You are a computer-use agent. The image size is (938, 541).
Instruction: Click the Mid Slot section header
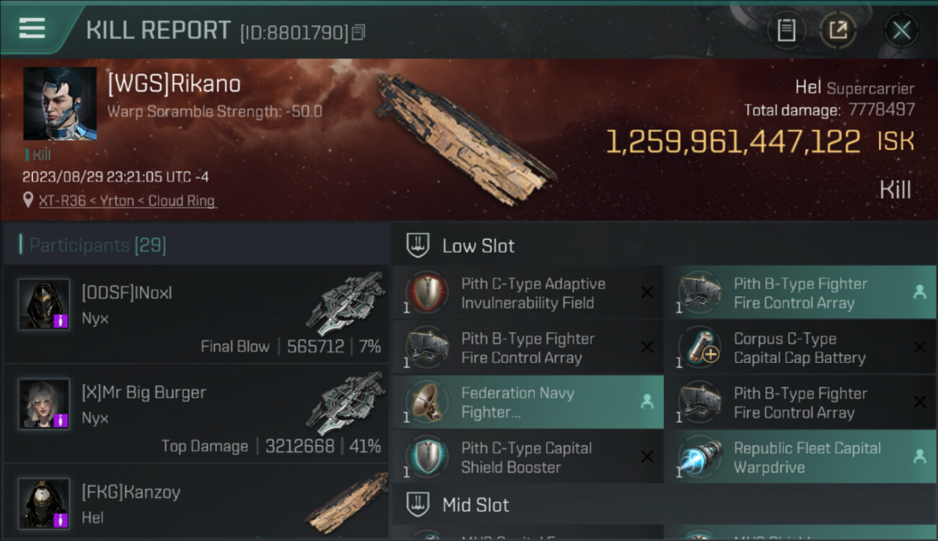coord(475,505)
